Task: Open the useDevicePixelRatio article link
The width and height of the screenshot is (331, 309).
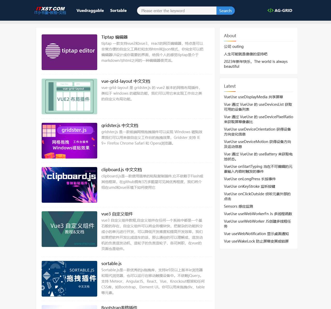Action: click(x=259, y=119)
